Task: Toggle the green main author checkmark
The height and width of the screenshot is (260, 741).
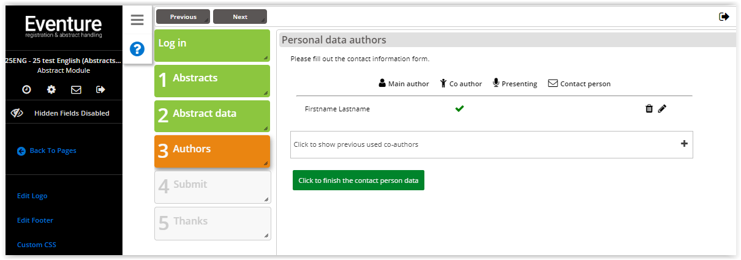Action: (460, 109)
